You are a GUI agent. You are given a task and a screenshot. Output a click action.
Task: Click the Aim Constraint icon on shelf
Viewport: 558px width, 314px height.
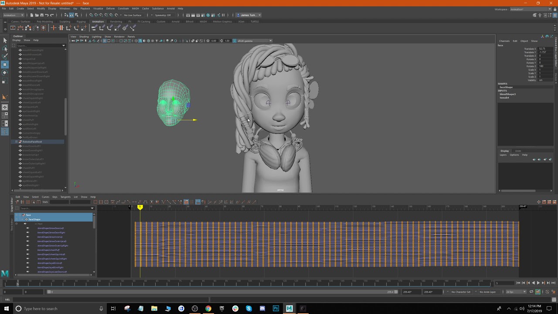pyautogui.click(x=125, y=28)
